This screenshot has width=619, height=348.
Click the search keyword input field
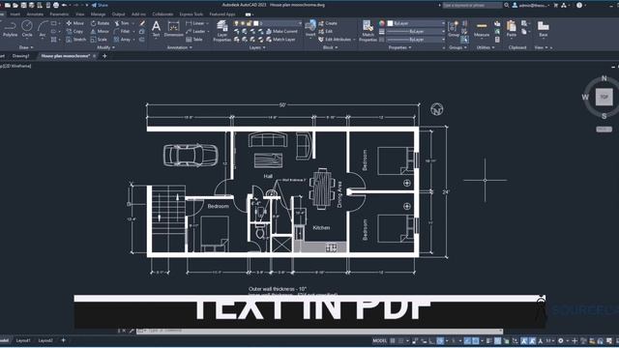[472, 5]
